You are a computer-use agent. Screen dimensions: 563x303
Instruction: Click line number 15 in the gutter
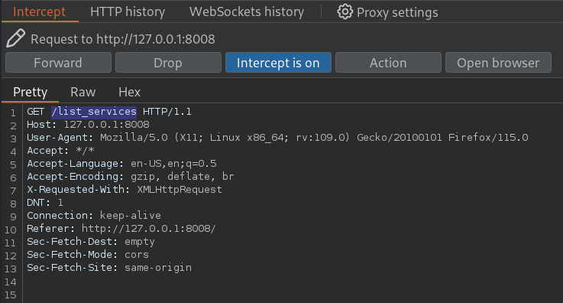click(x=11, y=295)
